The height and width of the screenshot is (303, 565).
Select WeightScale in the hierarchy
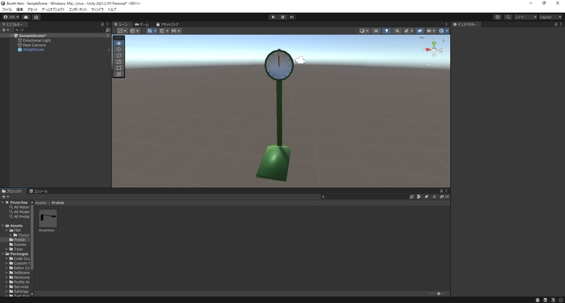[34, 50]
